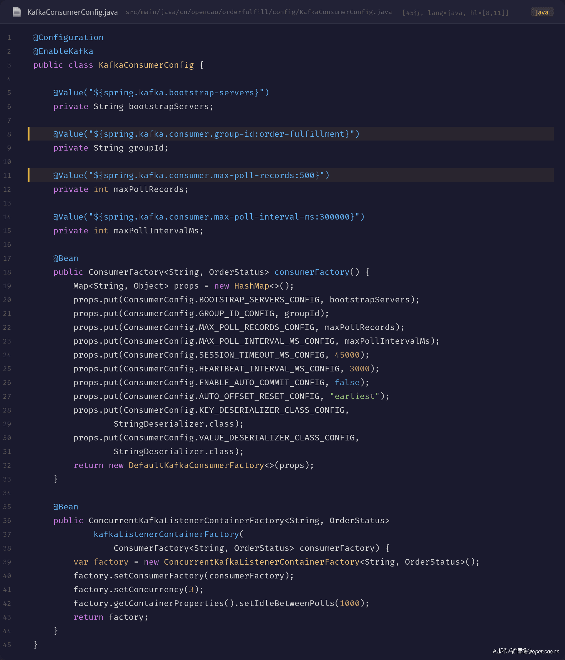This screenshot has height=660, width=565.
Task: Click line number 11 in the gutter
Action: [7, 176]
